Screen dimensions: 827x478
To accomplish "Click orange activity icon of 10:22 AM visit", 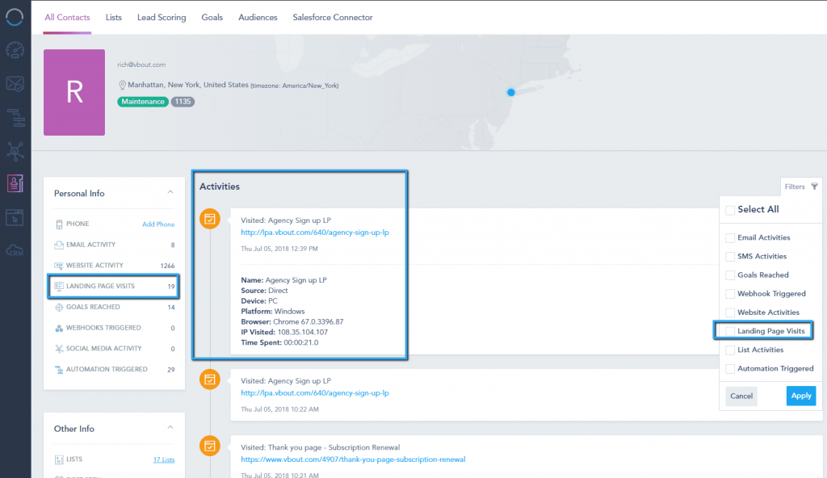I will [210, 379].
